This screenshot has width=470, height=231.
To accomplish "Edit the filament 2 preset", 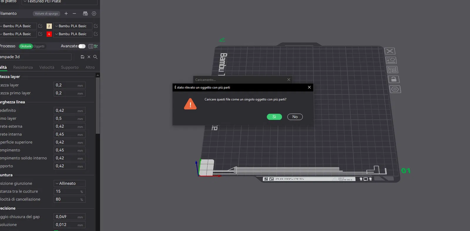I will [x=96, y=26].
